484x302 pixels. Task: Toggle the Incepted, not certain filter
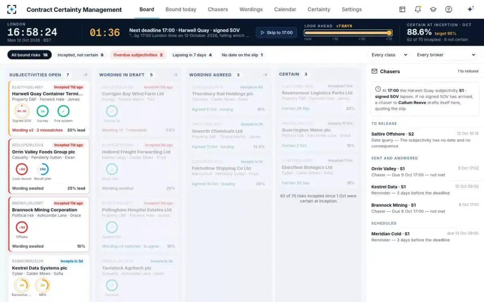point(80,55)
